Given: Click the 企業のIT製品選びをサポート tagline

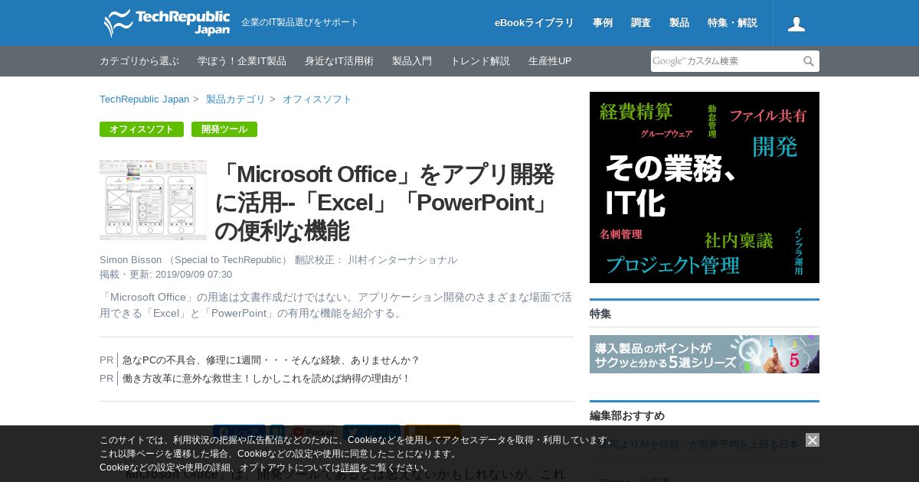Looking at the screenshot, I should pos(300,23).
